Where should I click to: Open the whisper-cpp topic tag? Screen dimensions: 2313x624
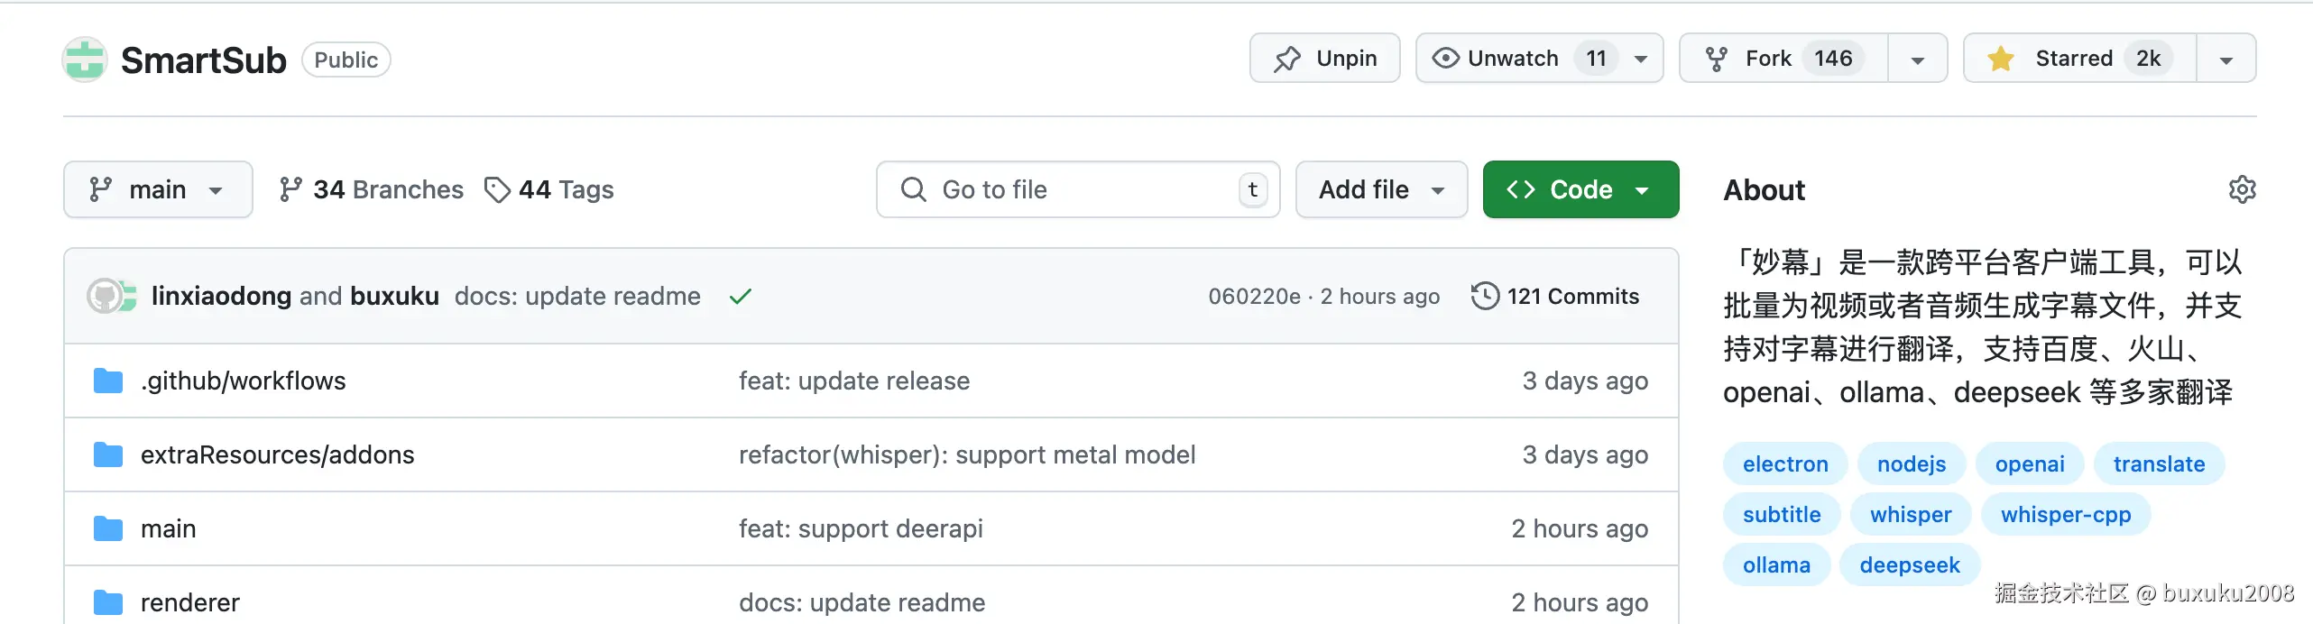2065,515
